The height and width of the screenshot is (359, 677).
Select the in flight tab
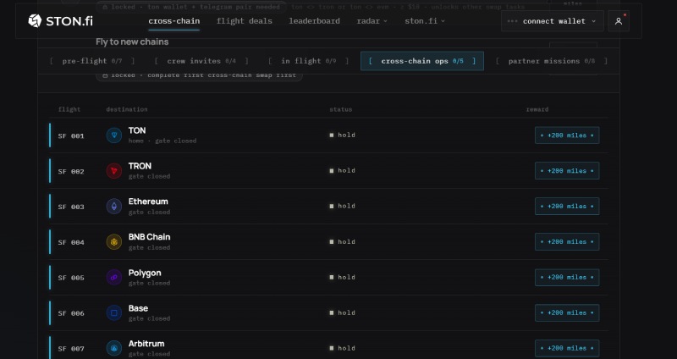(308, 61)
